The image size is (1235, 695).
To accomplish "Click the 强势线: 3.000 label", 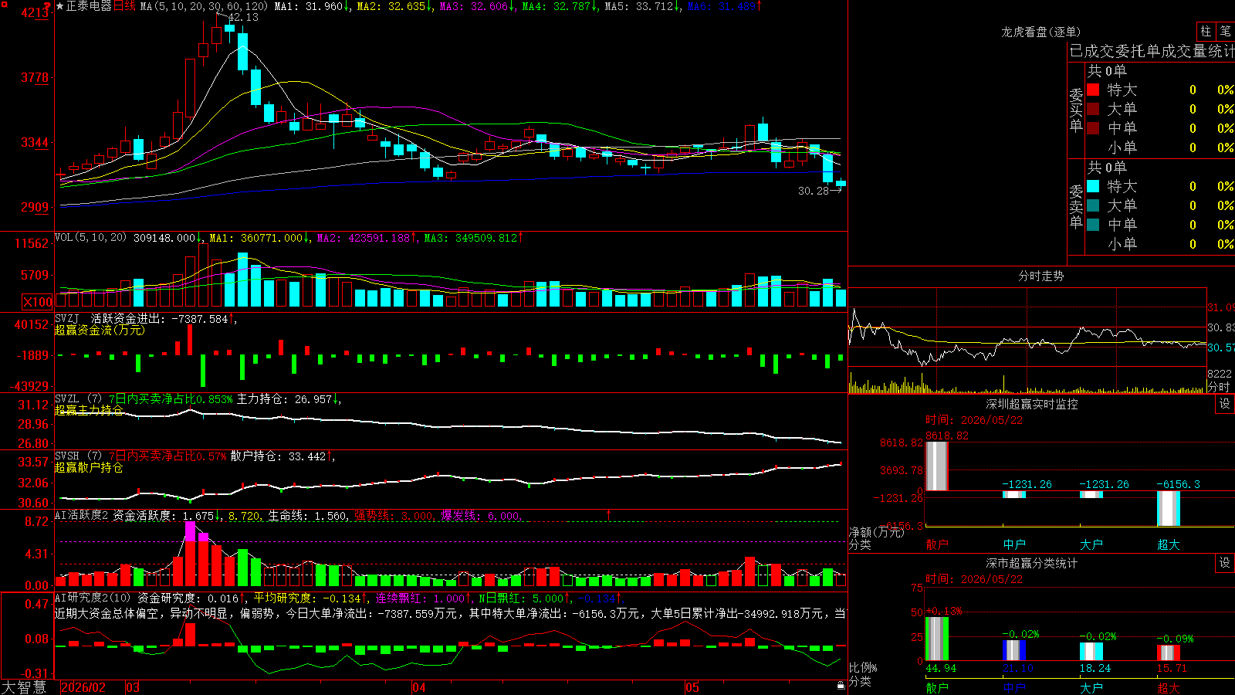I will pos(394,515).
